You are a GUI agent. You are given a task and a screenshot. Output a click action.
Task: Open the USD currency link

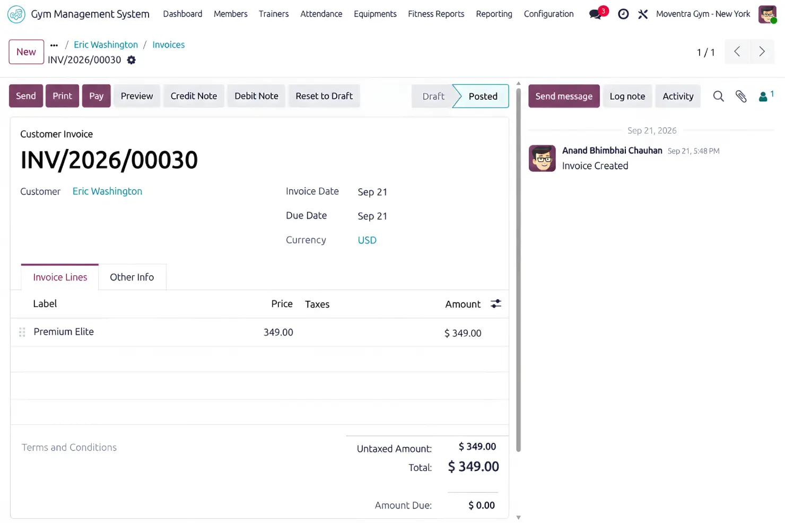(x=367, y=240)
